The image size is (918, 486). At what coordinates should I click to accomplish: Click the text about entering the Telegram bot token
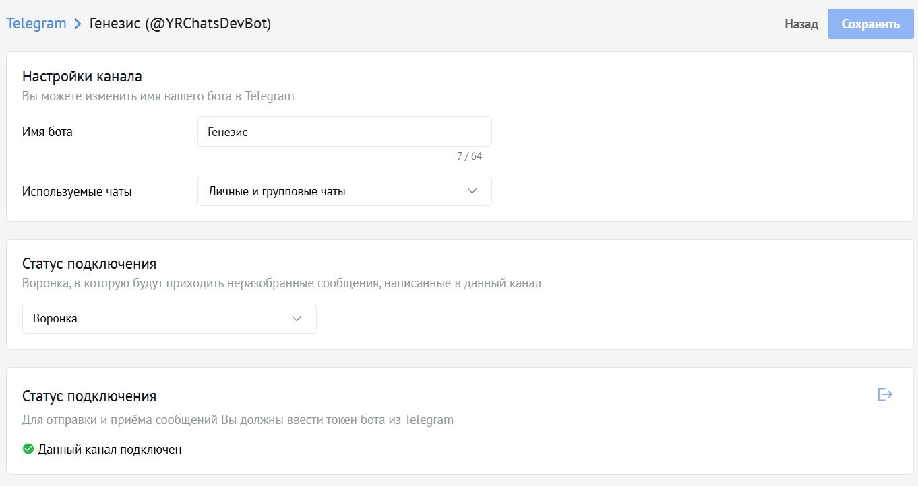tap(238, 420)
